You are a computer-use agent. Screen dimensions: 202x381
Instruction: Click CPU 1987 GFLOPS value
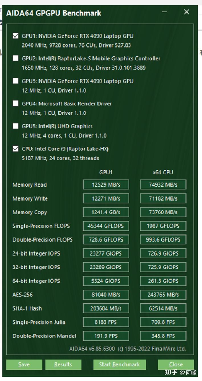(163, 226)
